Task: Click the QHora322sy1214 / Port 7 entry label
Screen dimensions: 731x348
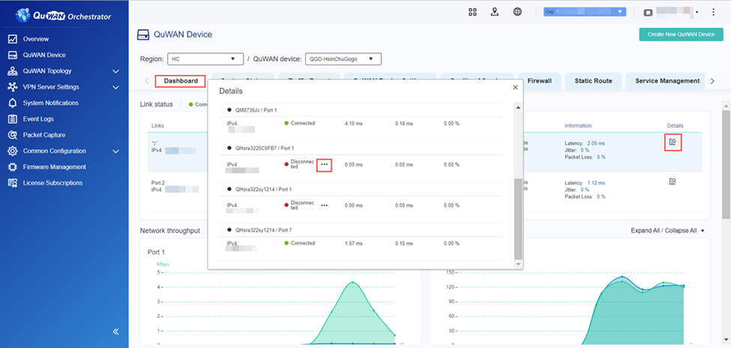Action: tap(263, 230)
